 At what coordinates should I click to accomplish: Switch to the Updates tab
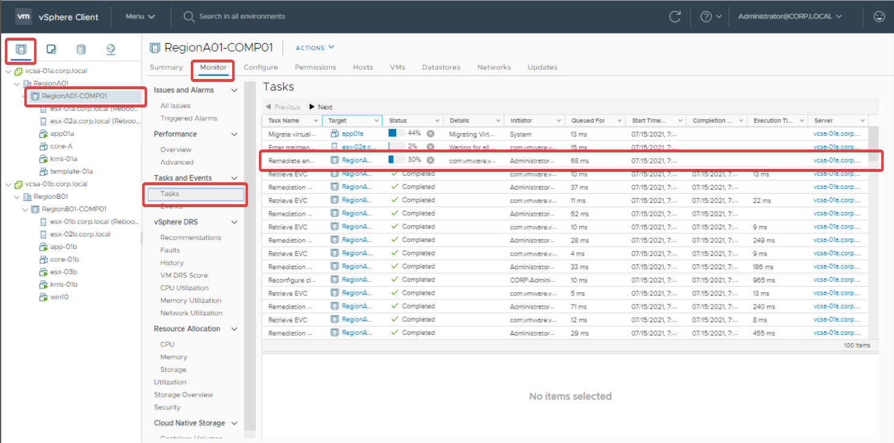[x=542, y=67]
